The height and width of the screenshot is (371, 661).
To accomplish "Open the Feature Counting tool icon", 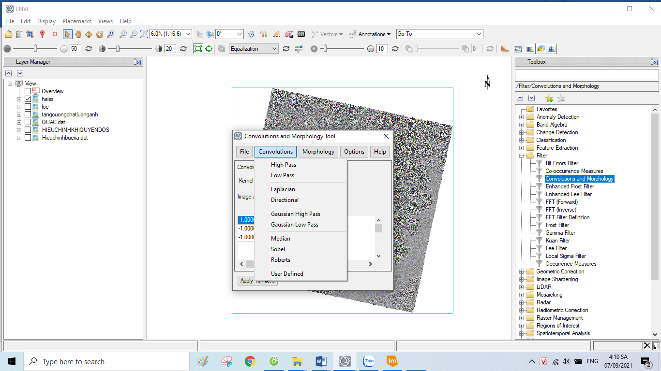I will [301, 34].
